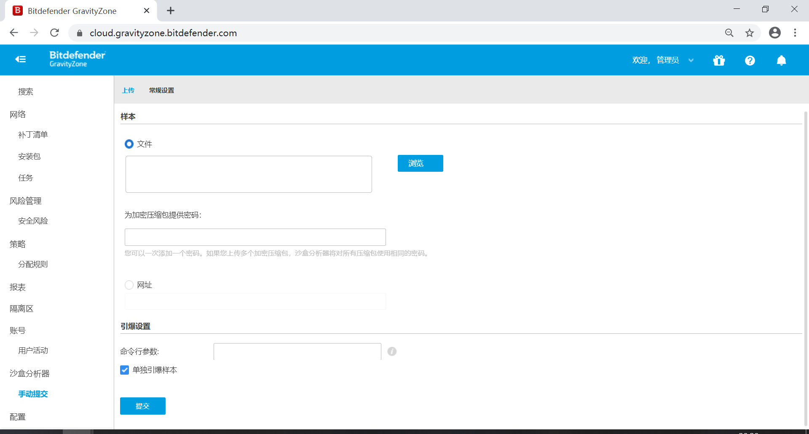The image size is (809, 434).
Task: Open the help question mark icon
Action: [750, 61]
